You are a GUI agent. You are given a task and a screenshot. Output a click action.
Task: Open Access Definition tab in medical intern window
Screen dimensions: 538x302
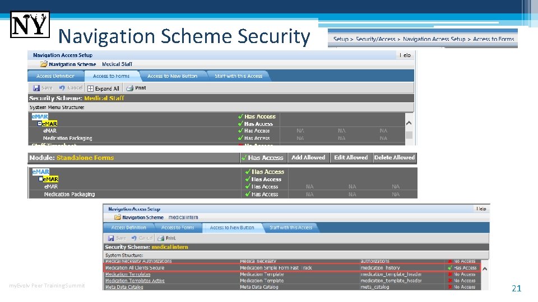[128, 228]
